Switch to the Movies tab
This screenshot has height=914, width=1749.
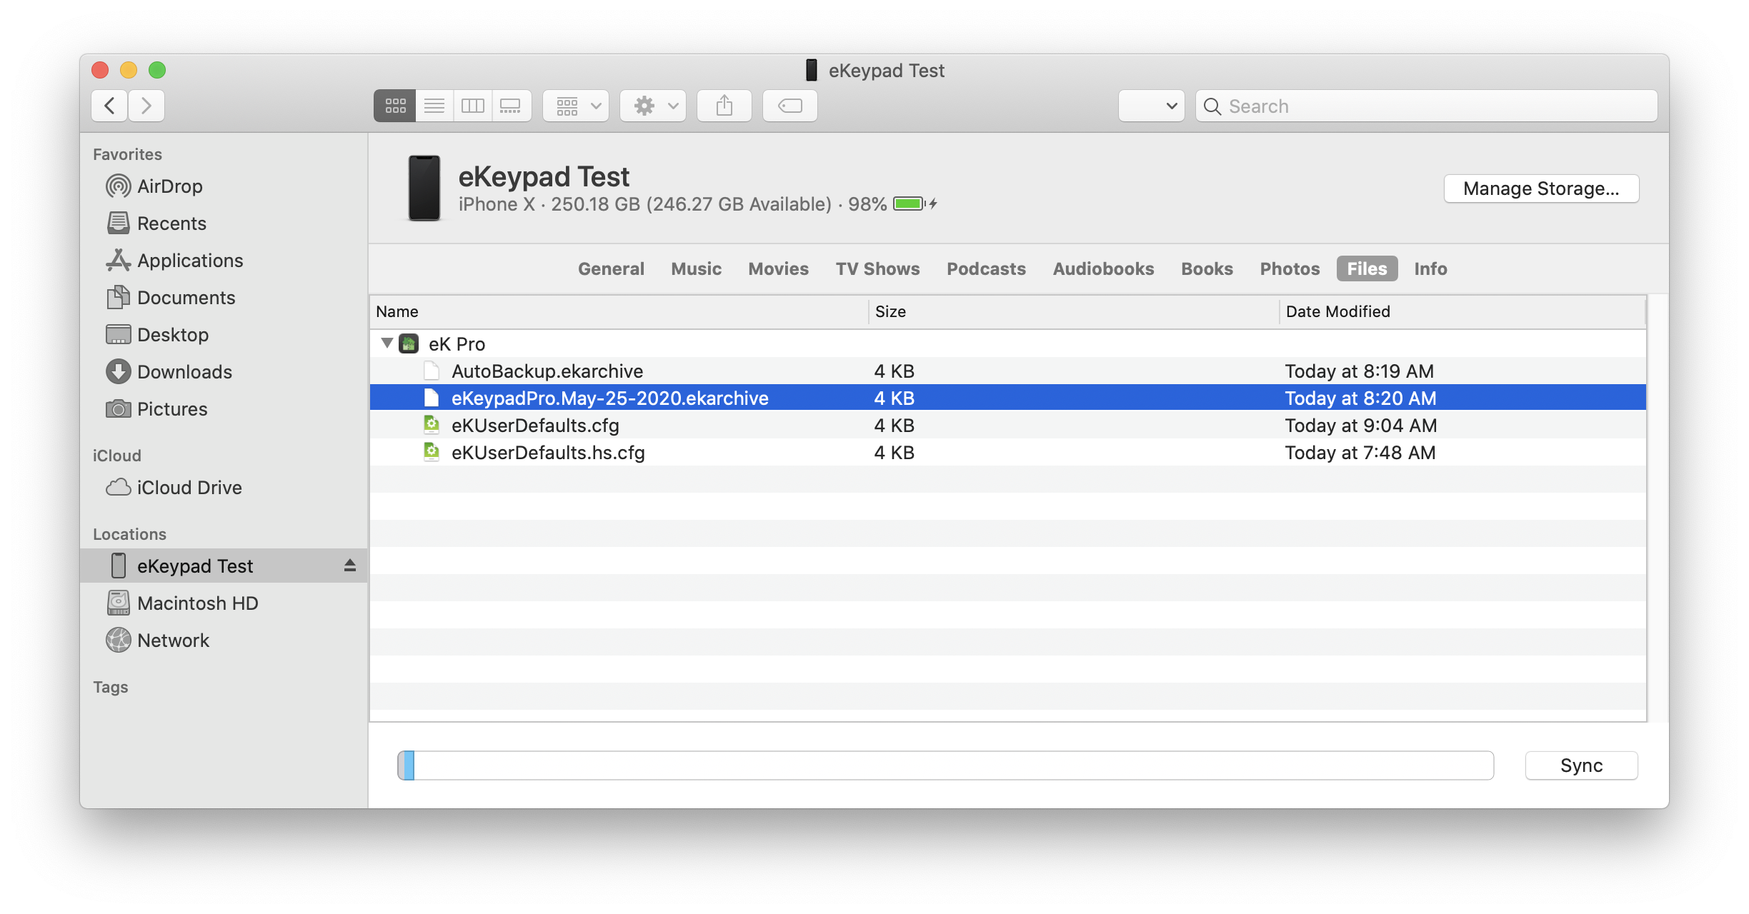pyautogui.click(x=778, y=268)
